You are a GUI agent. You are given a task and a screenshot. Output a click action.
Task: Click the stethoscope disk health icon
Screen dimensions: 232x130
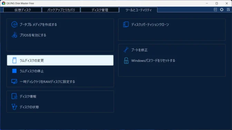[14, 107]
